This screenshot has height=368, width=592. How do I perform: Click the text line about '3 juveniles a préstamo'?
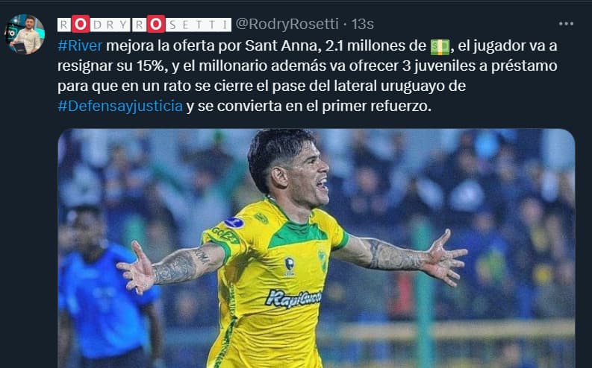308,66
